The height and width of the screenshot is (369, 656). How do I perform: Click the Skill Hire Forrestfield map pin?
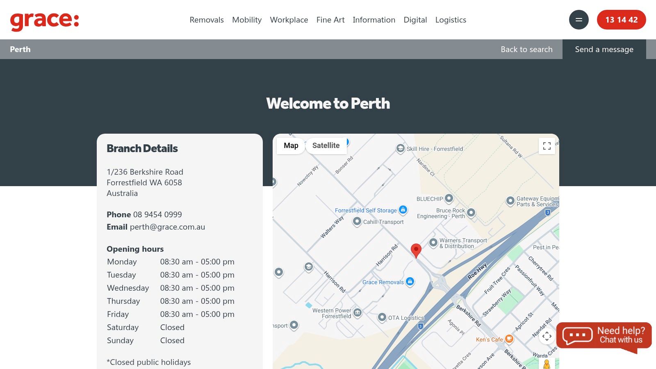(x=400, y=148)
